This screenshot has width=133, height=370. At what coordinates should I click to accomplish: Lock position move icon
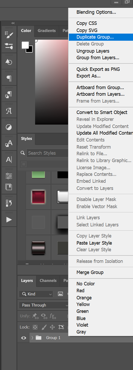click(x=52, y=327)
